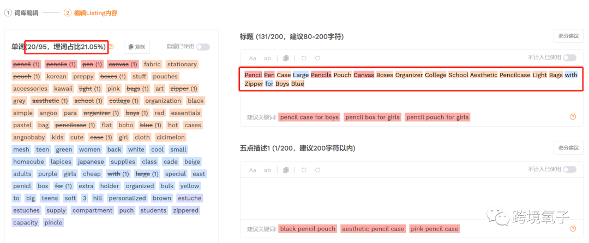The width and height of the screenshot is (589, 243).
Task: Click the help icon next to word count
Action: 111,47
